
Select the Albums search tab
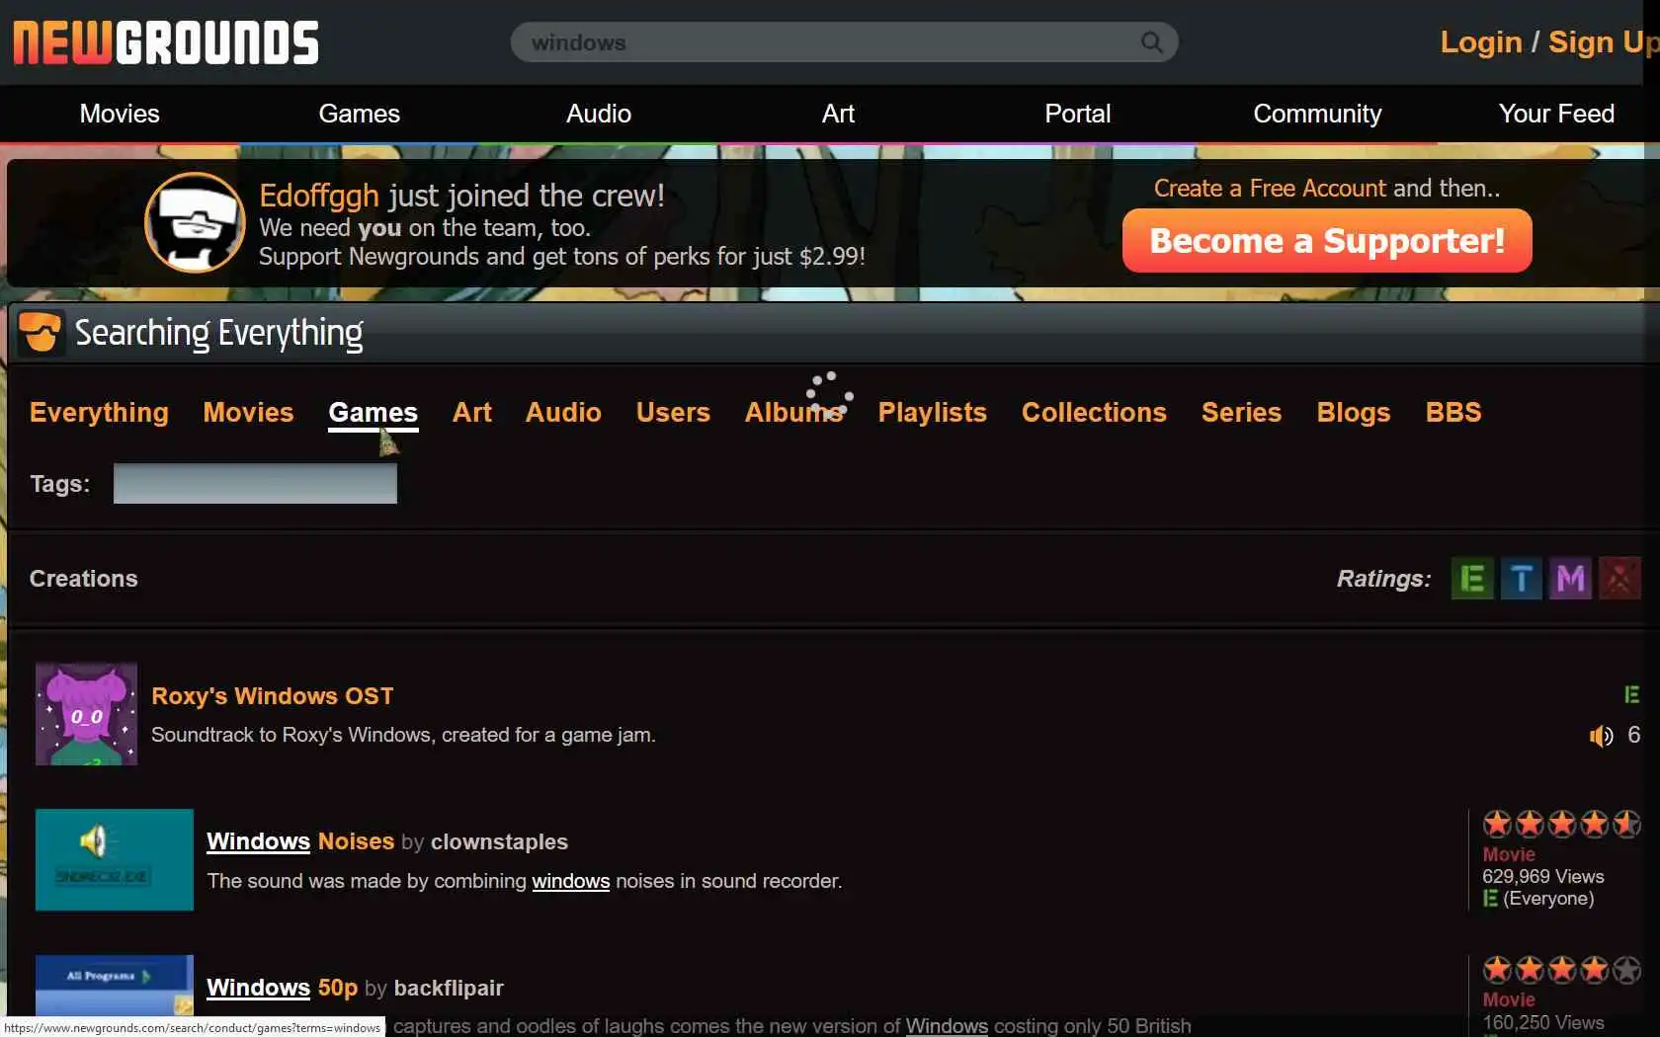[x=793, y=412]
